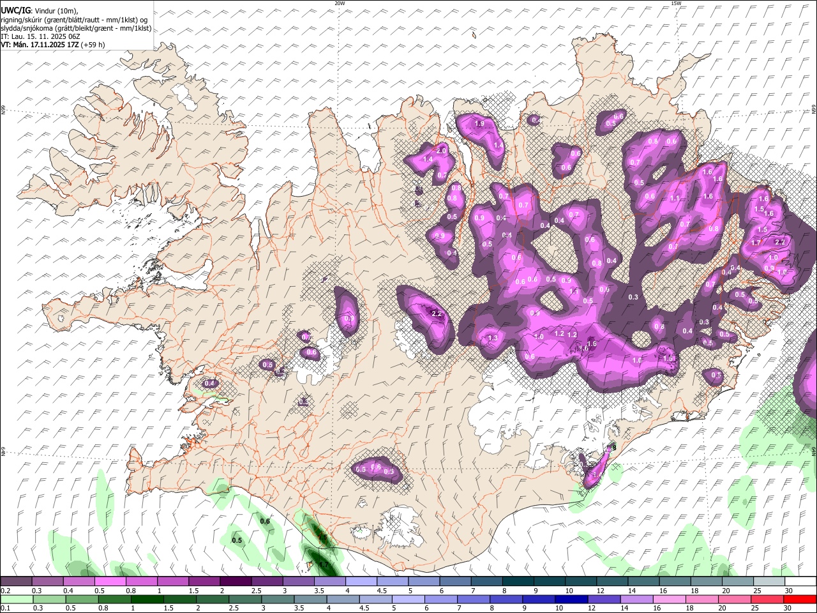The image size is (817, 613).
Task: Click the lilac 14 swatch on lower scale
Action: (x=637, y=599)
